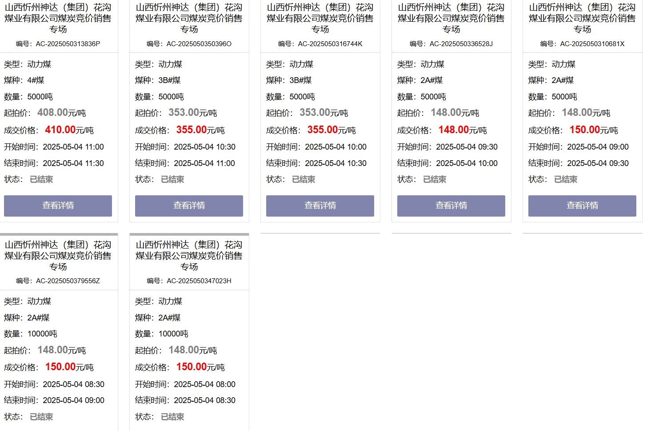View details of auction AC-2025050336528J
Screen dimensions: 647x431
[451, 206]
